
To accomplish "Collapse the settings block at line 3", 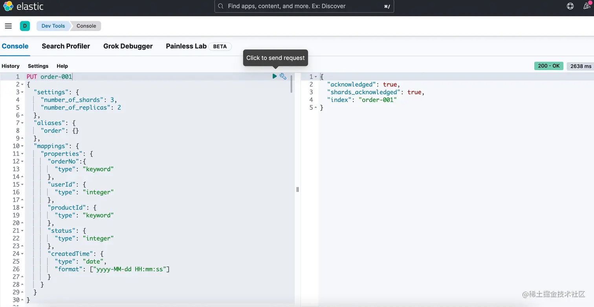I will pos(22,92).
